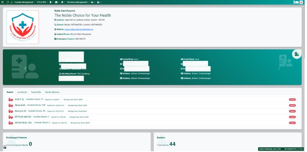
Task: Click the Discharged Patients card heading
Action: pyautogui.click(x=16, y=138)
